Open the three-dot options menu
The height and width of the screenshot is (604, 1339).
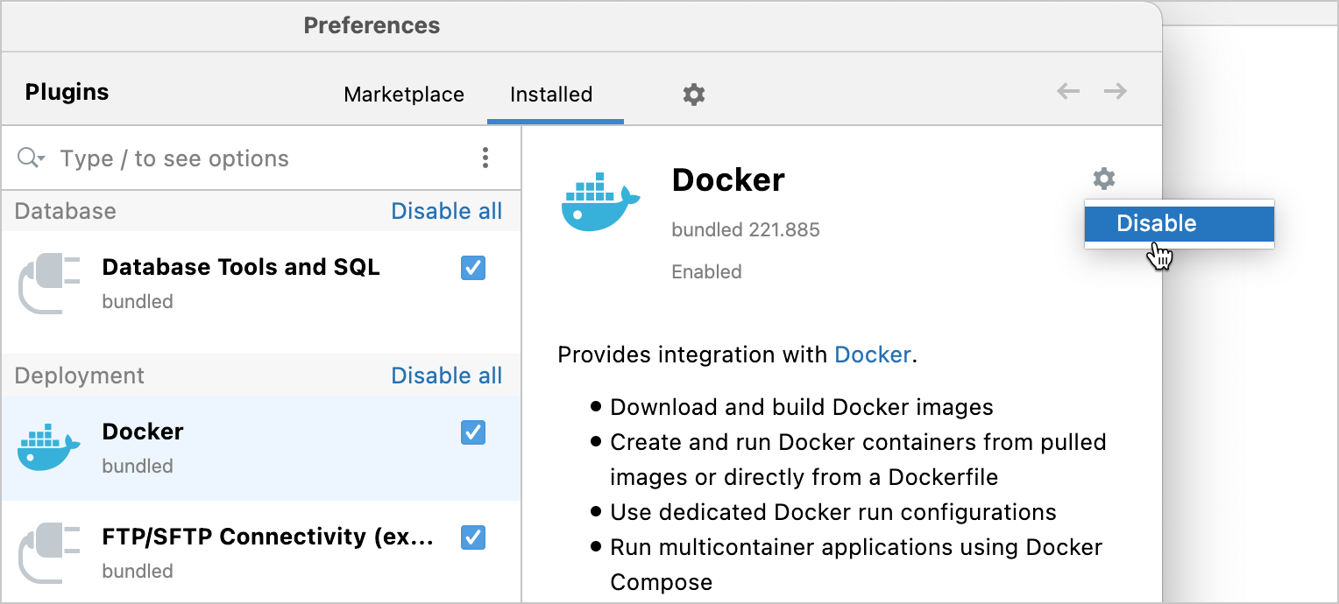pos(485,158)
